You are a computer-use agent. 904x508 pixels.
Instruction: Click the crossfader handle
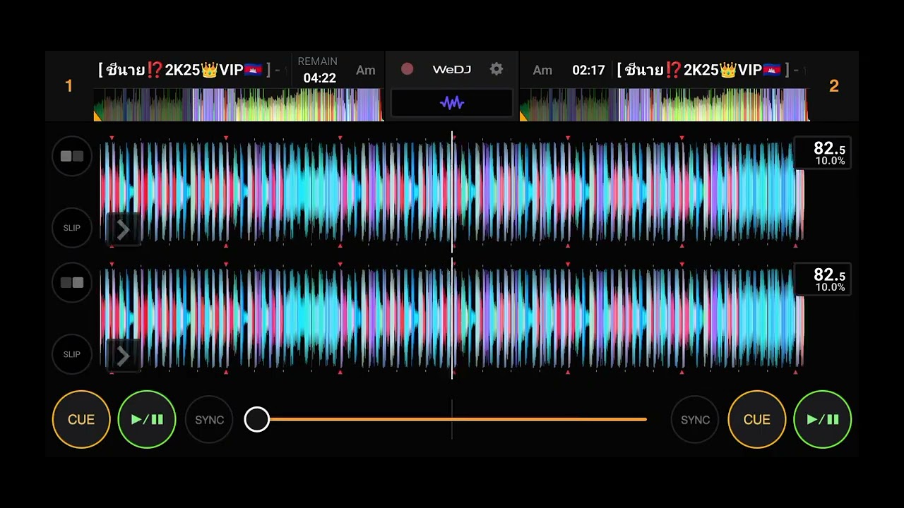(257, 419)
